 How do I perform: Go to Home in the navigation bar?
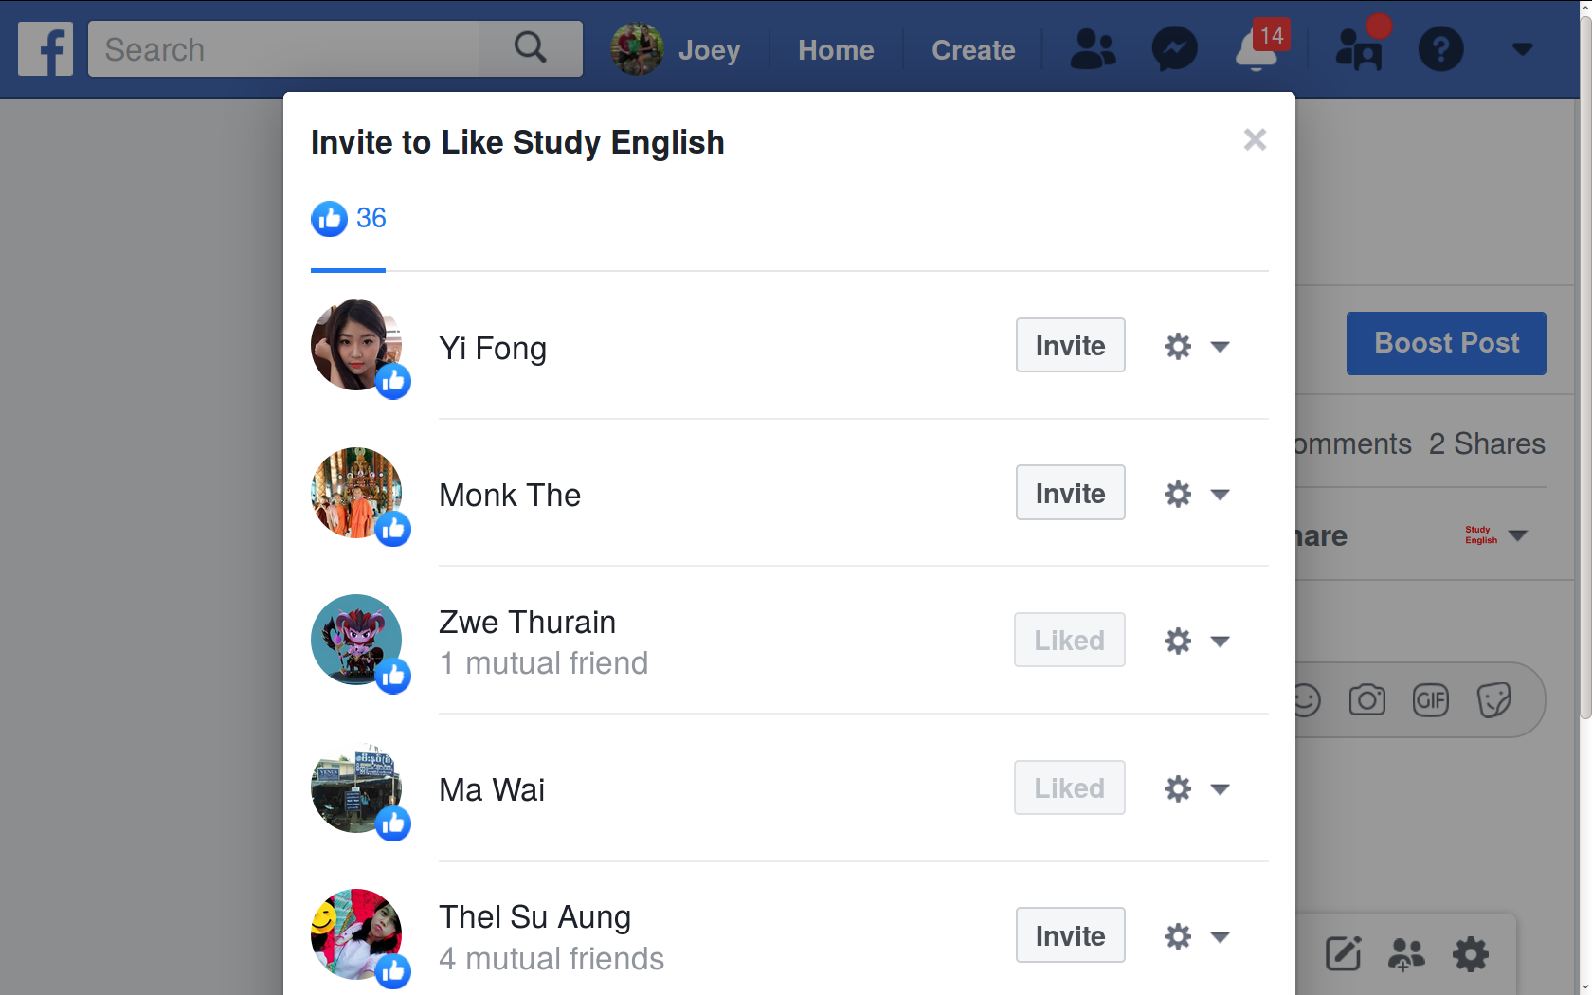tap(836, 49)
